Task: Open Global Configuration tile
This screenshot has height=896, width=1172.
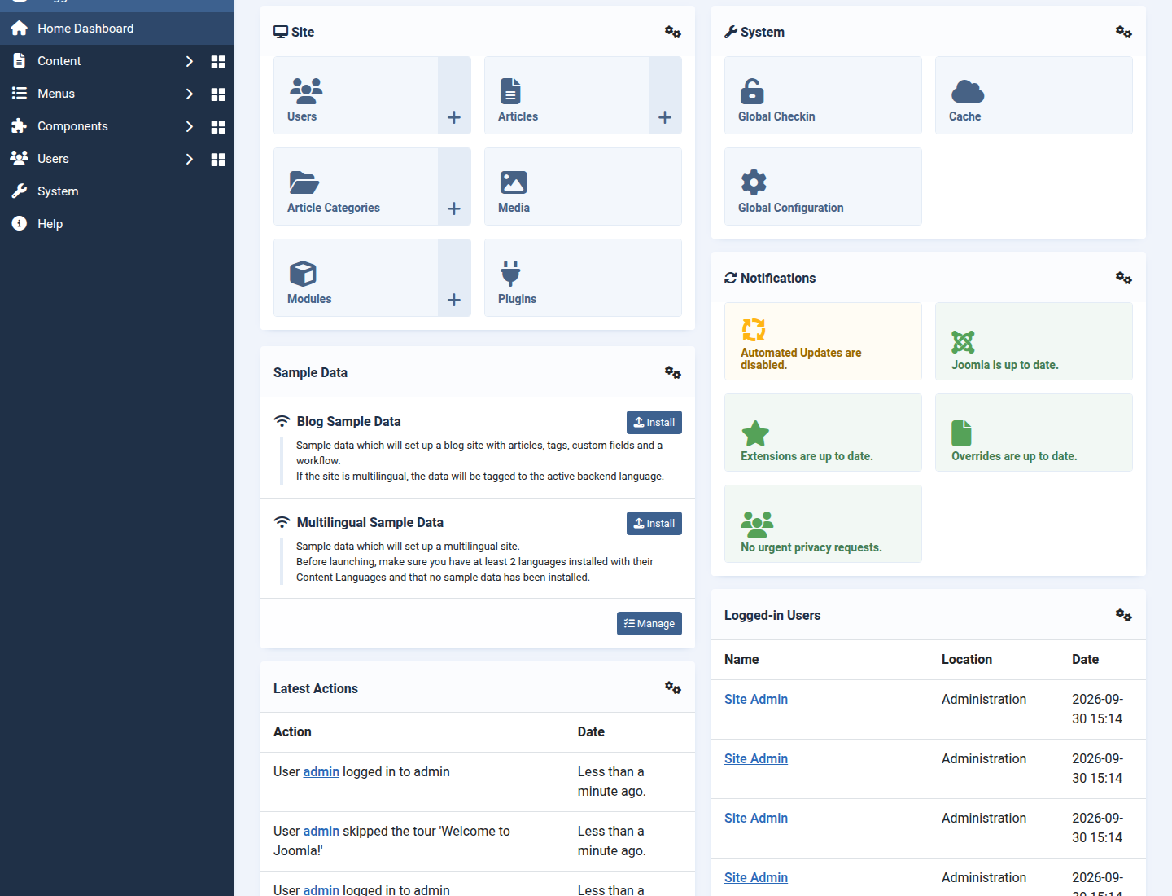Action: click(823, 187)
